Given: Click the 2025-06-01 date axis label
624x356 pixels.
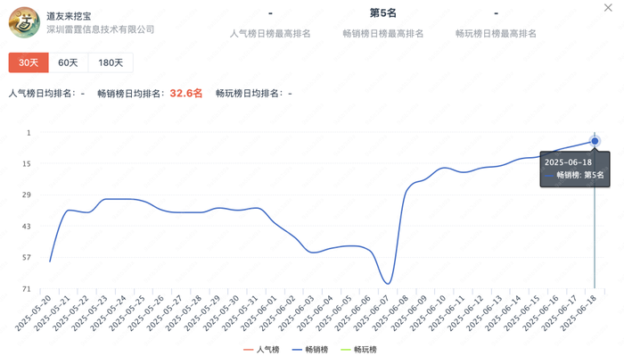Looking at the screenshot, I should [x=259, y=313].
